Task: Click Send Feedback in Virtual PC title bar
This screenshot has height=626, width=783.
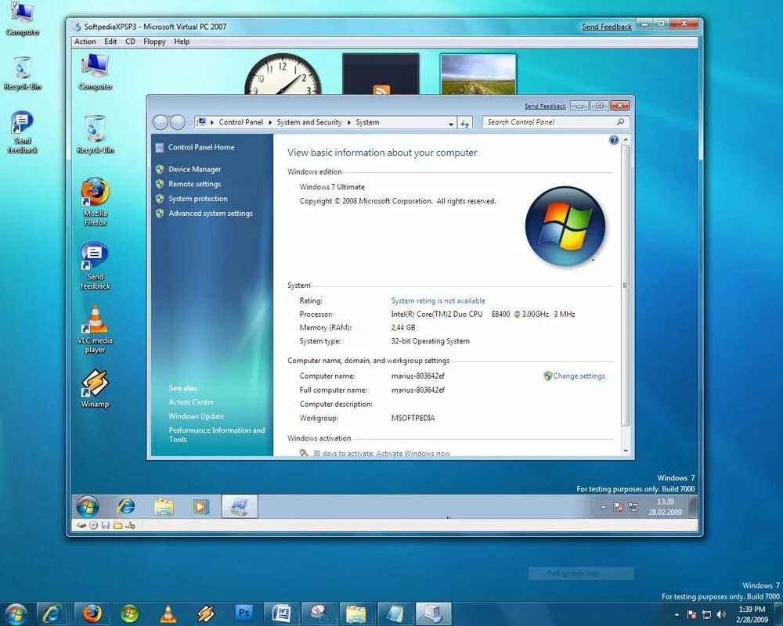Action: pos(607,27)
